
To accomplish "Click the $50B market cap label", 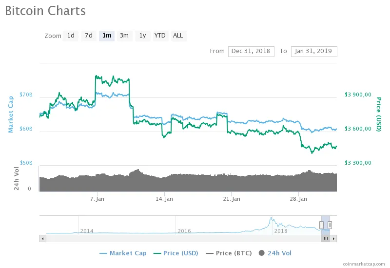I will (26, 163).
